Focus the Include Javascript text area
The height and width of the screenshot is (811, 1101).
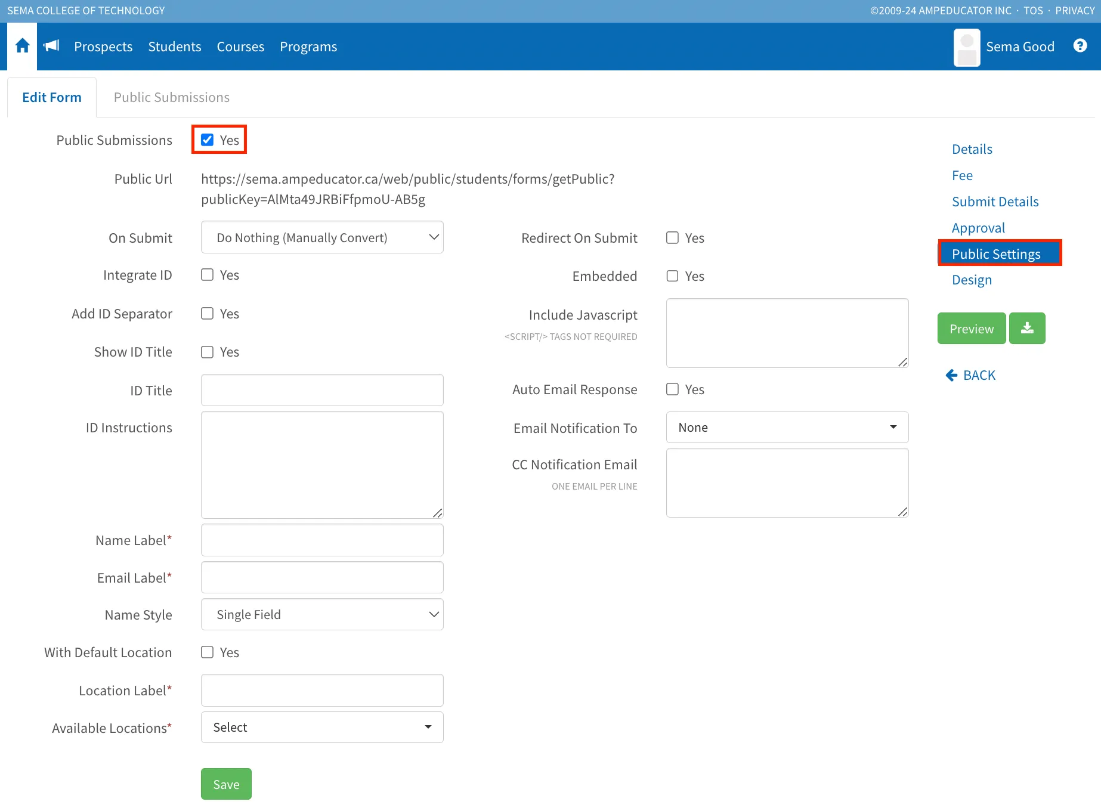click(787, 333)
